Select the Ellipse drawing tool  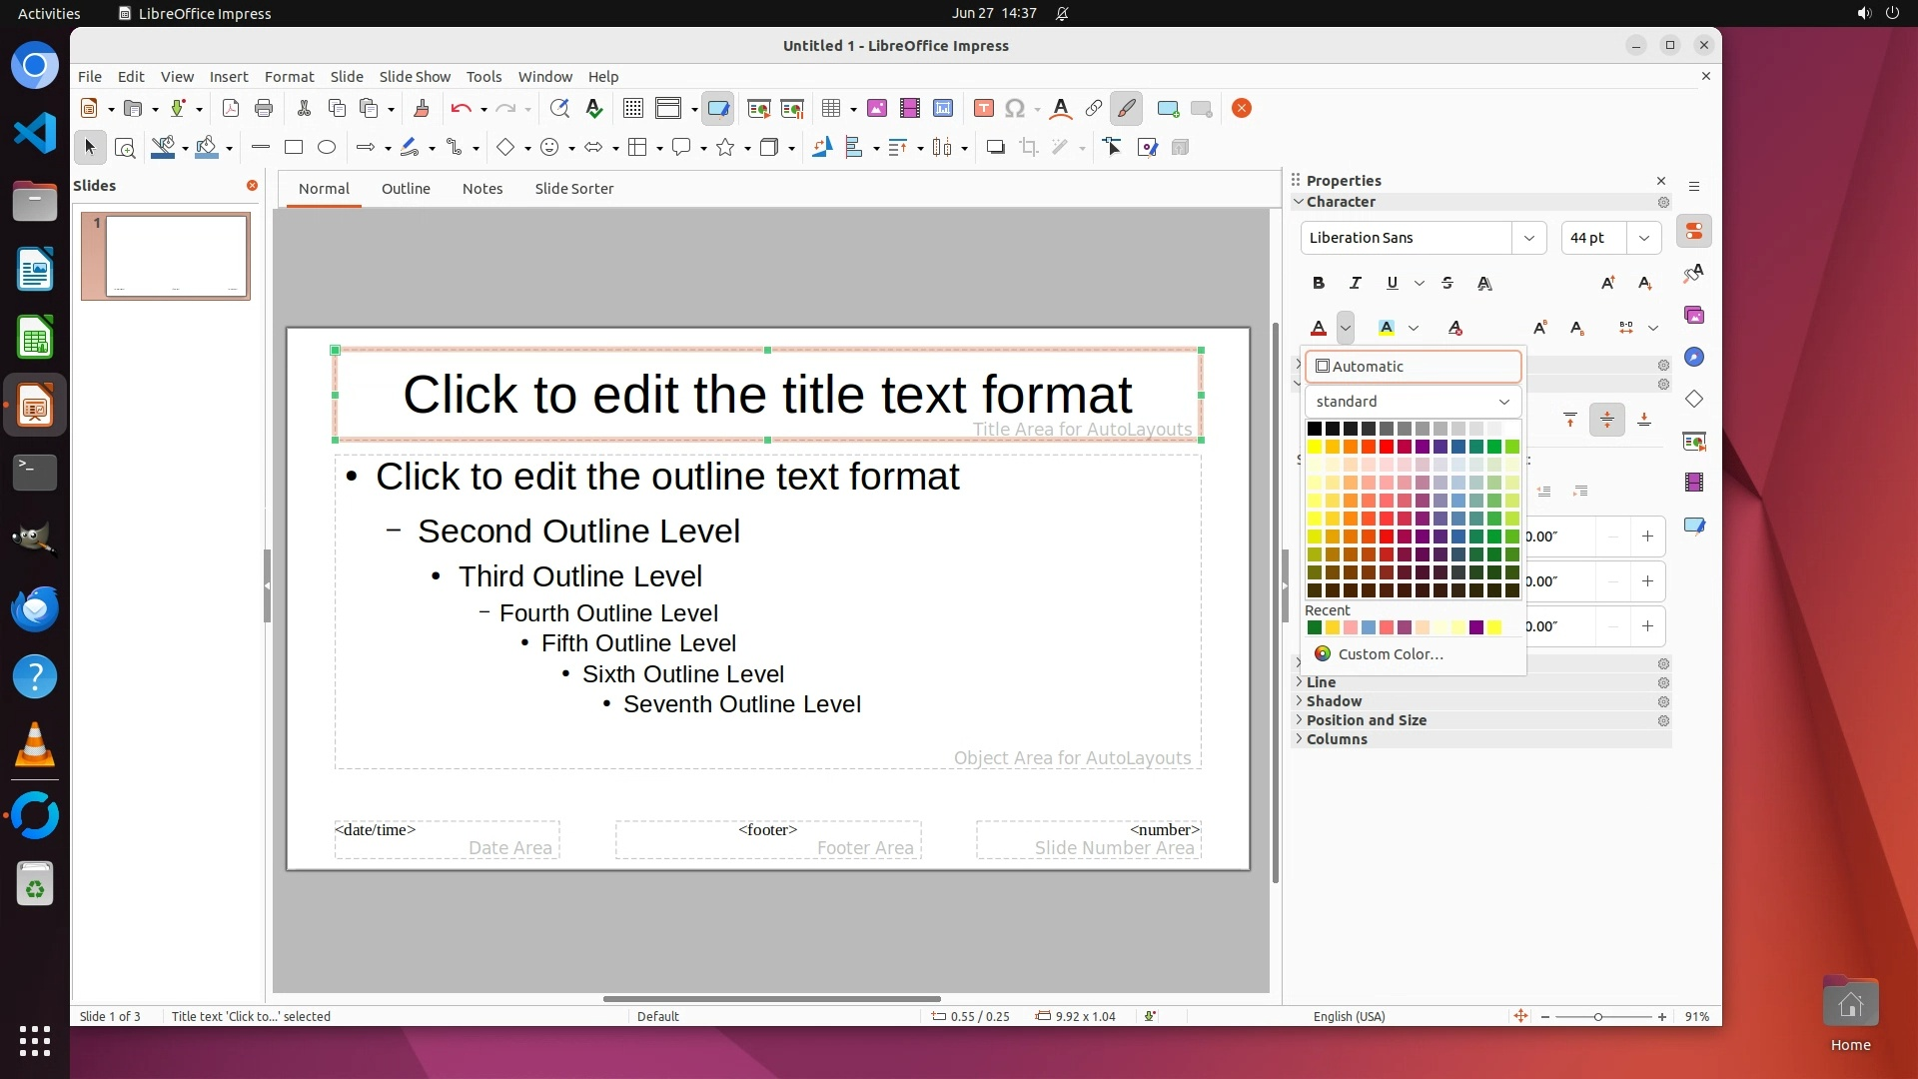coord(327,148)
